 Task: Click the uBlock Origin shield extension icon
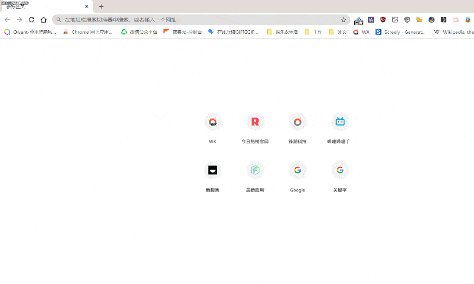[x=383, y=20]
